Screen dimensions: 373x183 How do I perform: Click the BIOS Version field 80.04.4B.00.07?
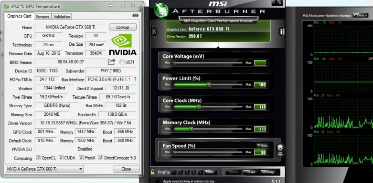pos(71,62)
